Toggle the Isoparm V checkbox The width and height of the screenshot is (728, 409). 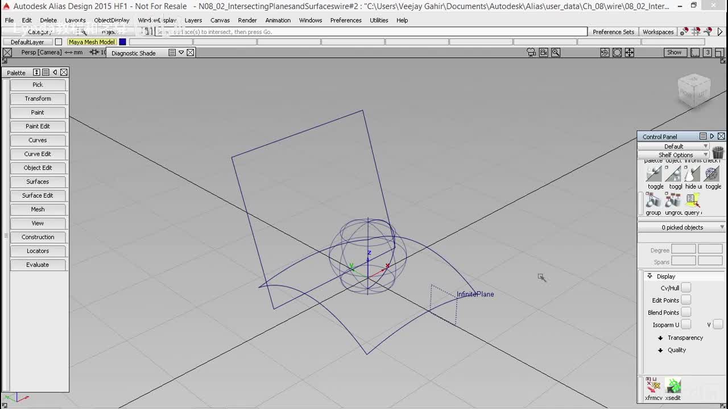pyautogui.click(x=718, y=324)
